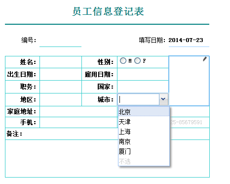
Task: Click the 出生日期 input cell
Action: pos(61,74)
